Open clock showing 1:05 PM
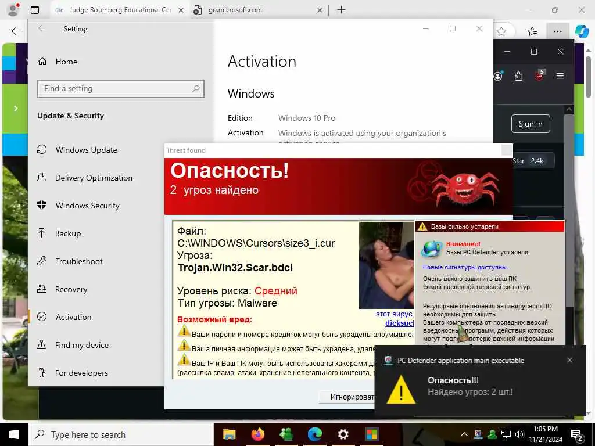 [x=545, y=434]
